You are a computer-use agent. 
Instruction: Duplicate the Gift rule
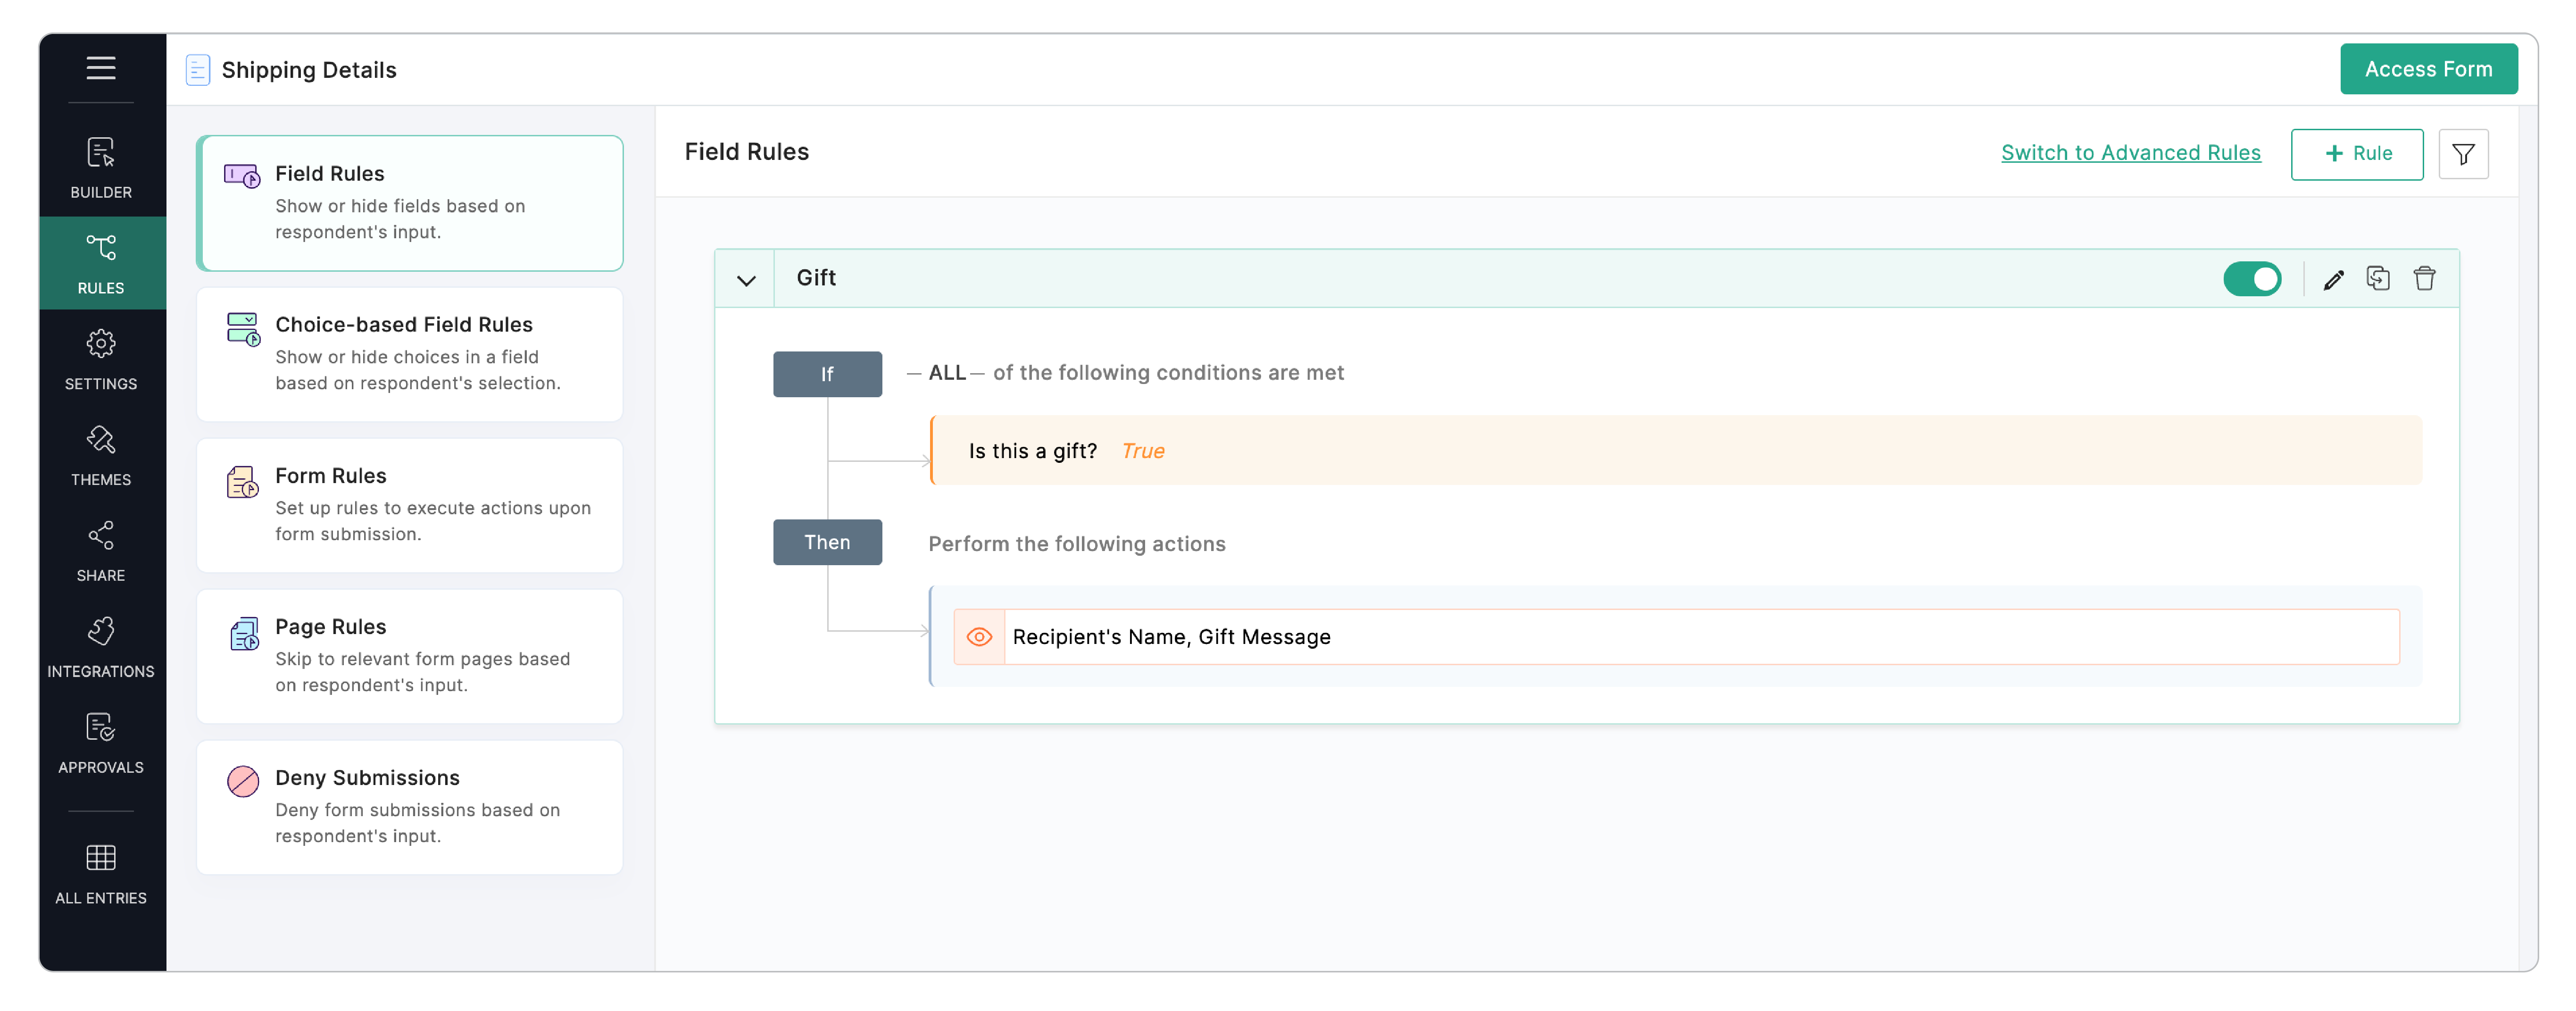point(2378,278)
